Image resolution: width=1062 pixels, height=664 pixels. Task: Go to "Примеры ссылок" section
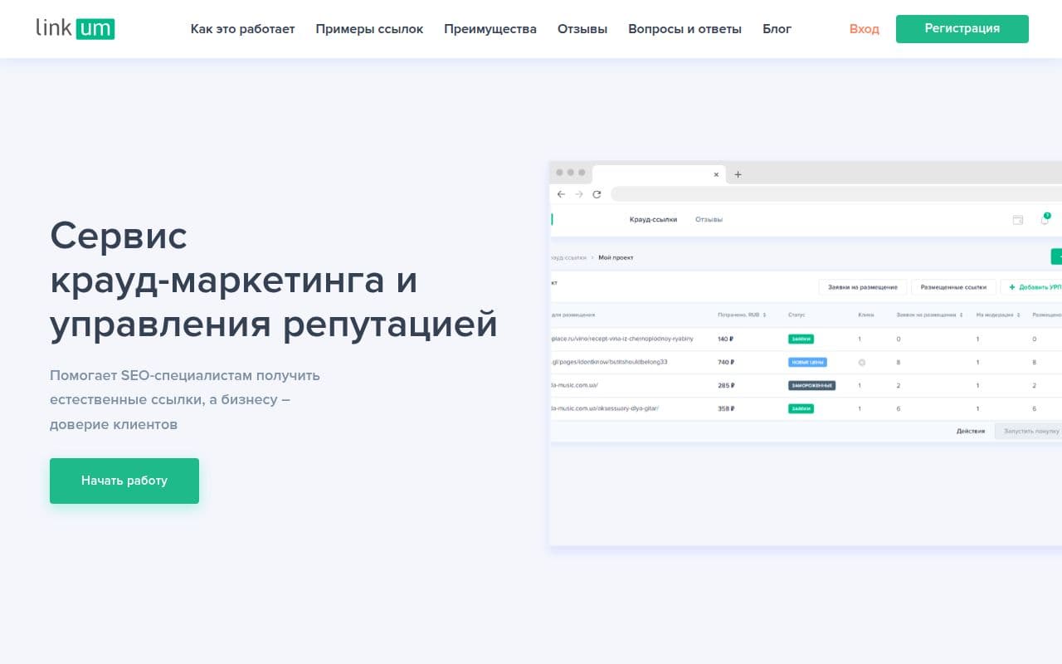369,29
